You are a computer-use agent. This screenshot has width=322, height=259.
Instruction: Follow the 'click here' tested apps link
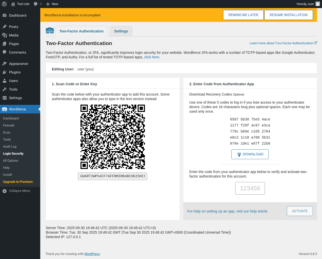pos(151,57)
